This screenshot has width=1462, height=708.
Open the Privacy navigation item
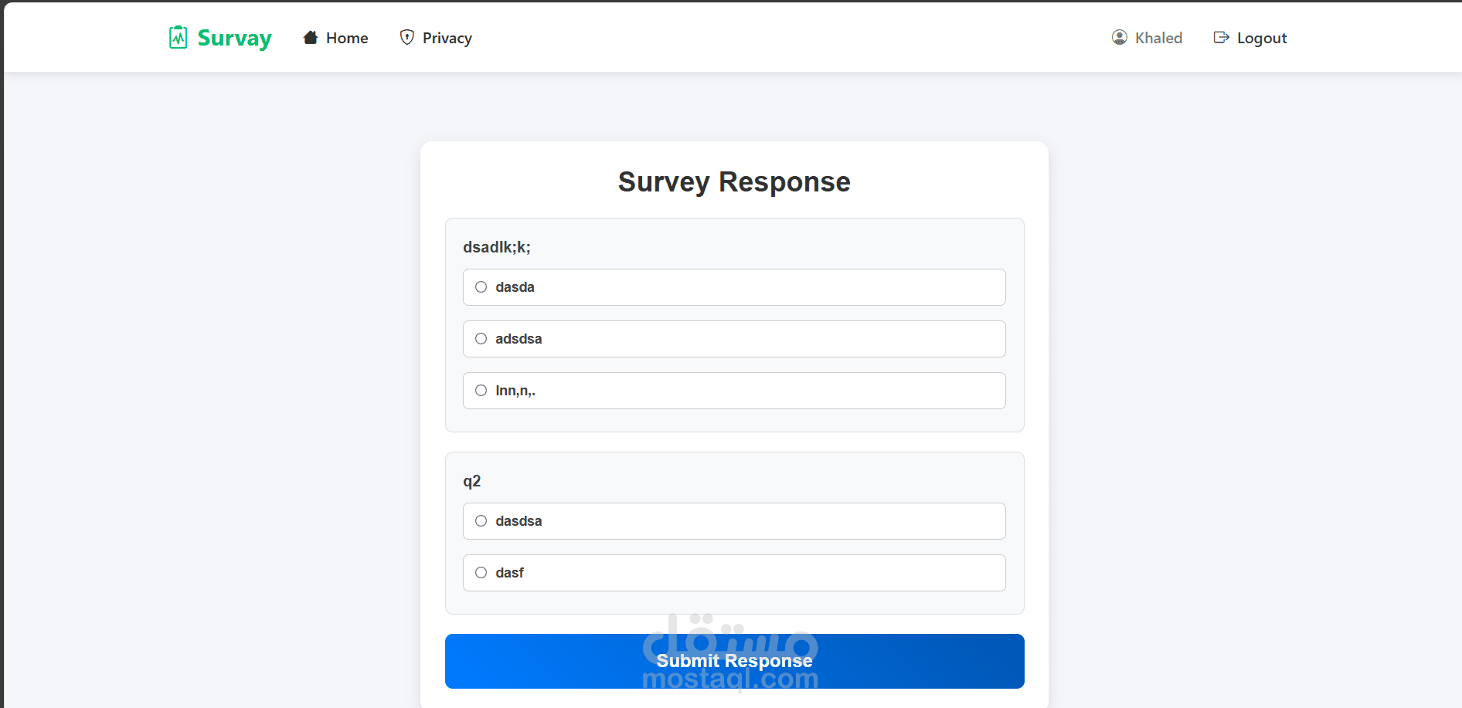[436, 38]
